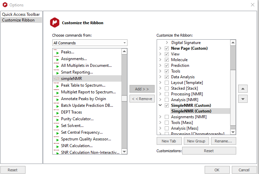Image resolution: width=259 pixels, height=174 pixels.
Task: Click the << Remove button
Action: [142, 99]
